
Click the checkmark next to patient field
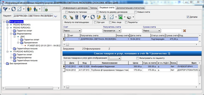(x=55, y=16)
